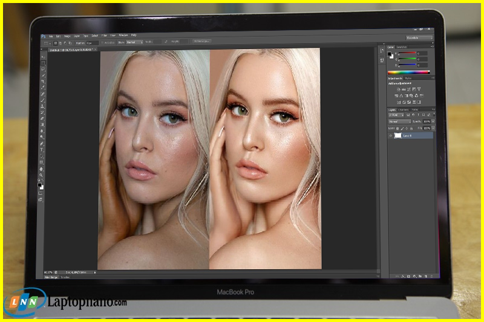This screenshot has width=484, height=322.
Task: Select the Layer 0 thumbnail
Action: pyautogui.click(x=398, y=136)
